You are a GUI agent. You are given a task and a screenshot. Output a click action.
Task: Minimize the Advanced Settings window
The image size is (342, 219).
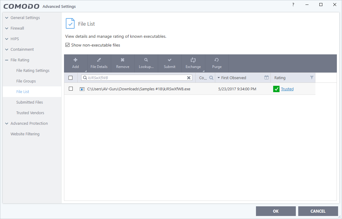click(307, 5)
